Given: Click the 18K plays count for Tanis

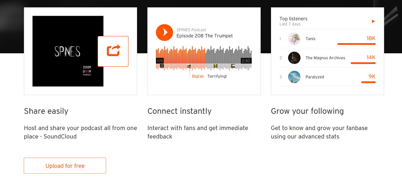Looking at the screenshot, I should (371, 38).
